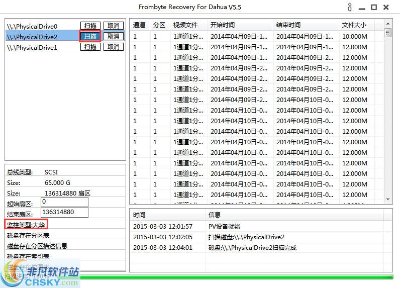Screen dimensions: 400x288
Task: Open the title bar options icon
Action: (349, 7)
